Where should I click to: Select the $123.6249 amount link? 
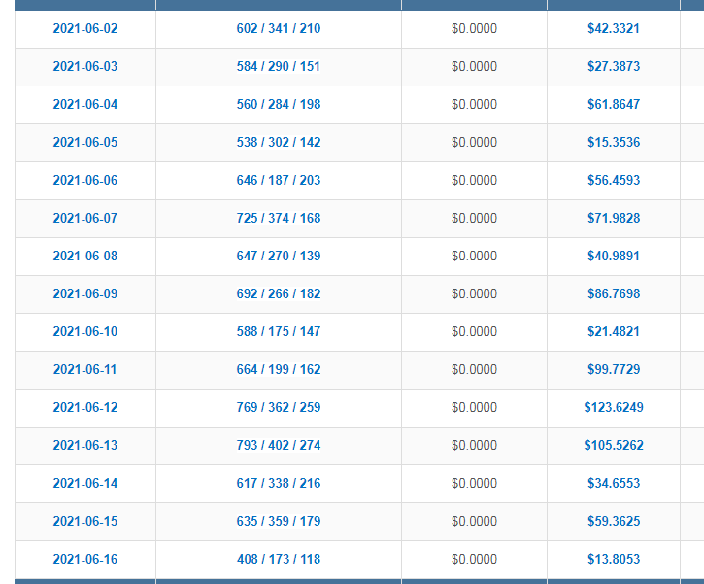pos(614,408)
